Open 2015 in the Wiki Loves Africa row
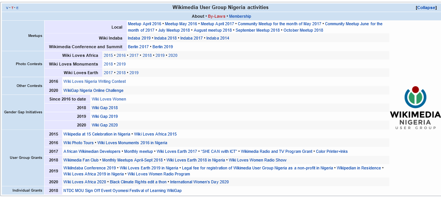 click(108, 55)
